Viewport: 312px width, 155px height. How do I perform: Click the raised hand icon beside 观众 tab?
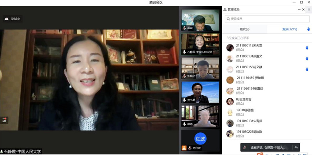pyautogui.click(x=308, y=29)
